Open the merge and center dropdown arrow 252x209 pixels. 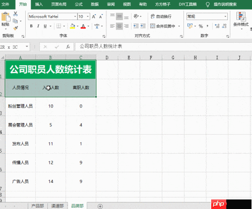(179, 26)
